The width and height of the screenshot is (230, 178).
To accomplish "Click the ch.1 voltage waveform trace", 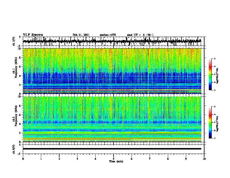I will [112, 41].
